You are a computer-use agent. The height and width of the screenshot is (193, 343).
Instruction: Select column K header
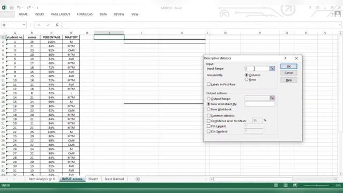pyautogui.click(x=182, y=33)
